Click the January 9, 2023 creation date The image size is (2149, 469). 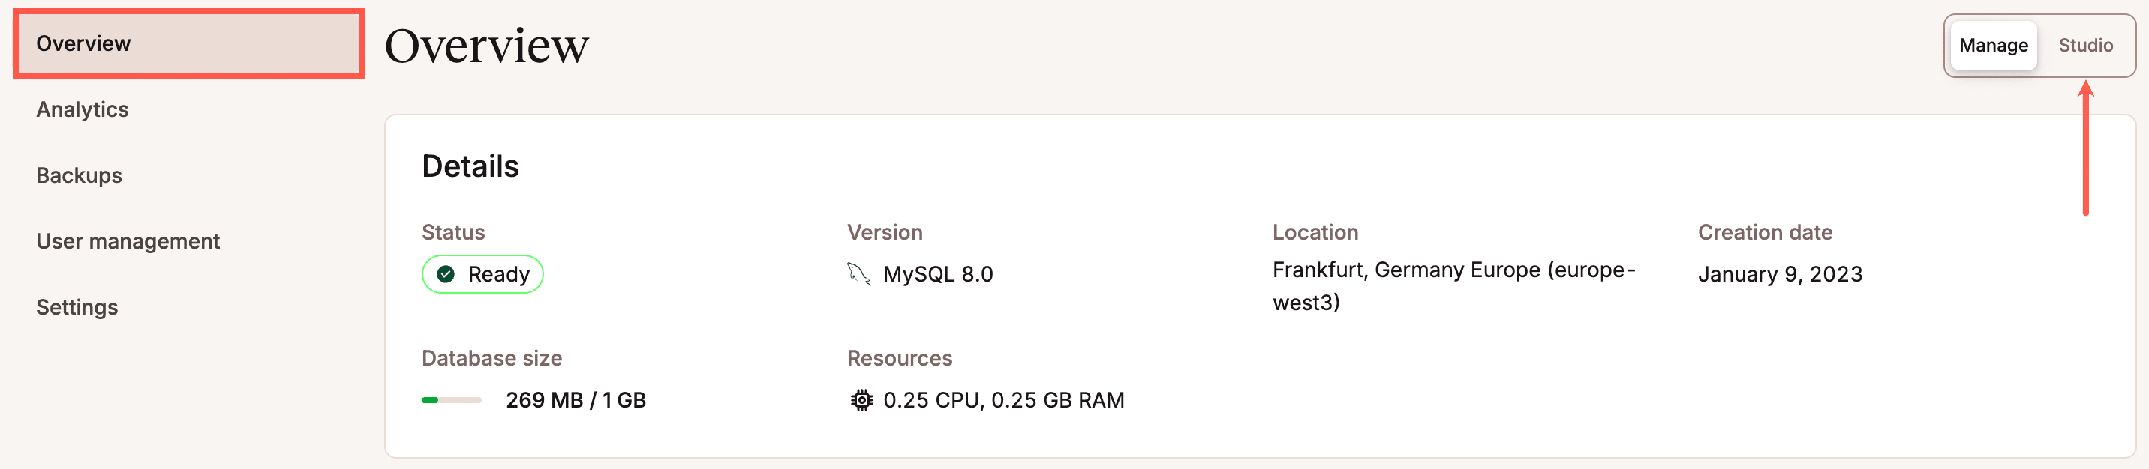pos(1779,273)
